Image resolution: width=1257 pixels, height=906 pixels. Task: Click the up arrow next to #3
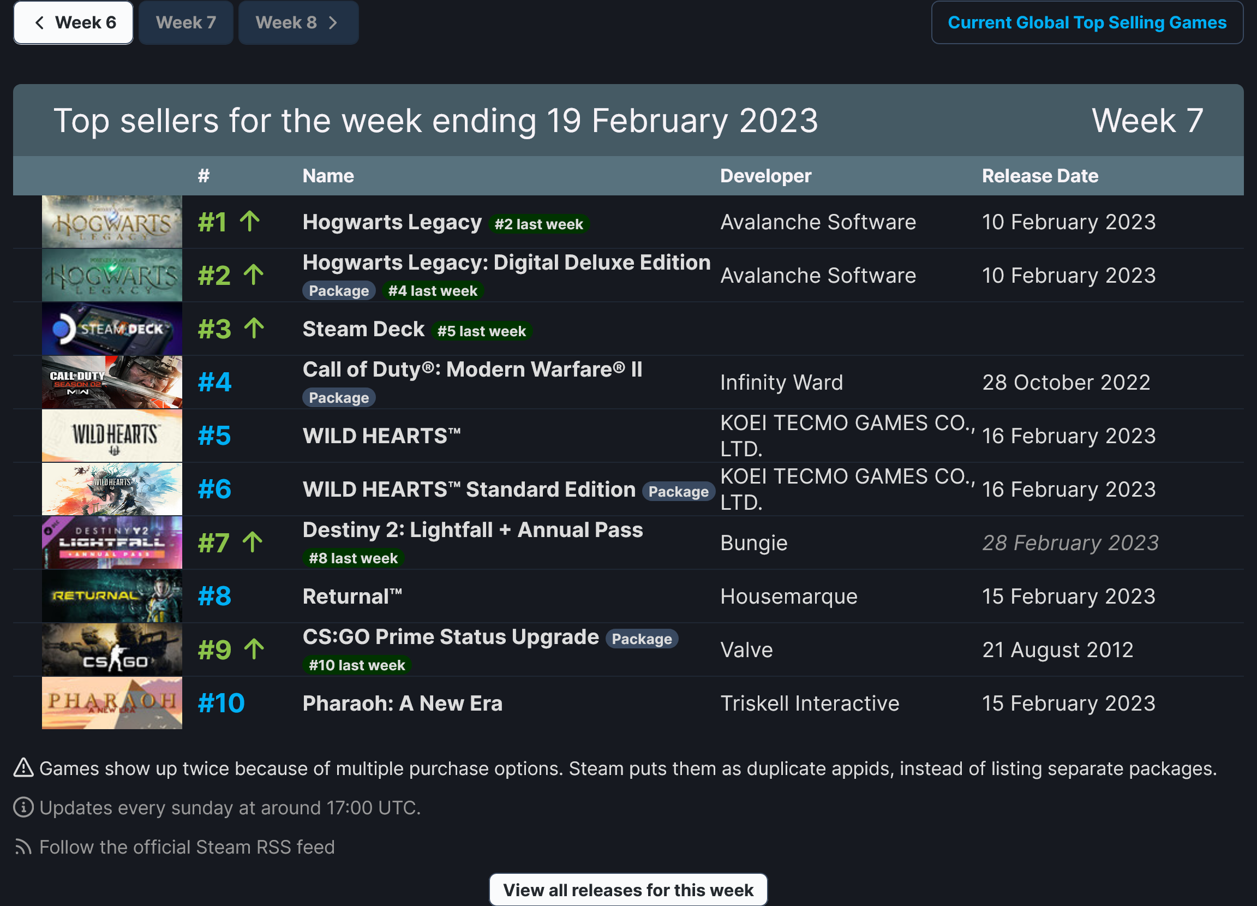[254, 328]
